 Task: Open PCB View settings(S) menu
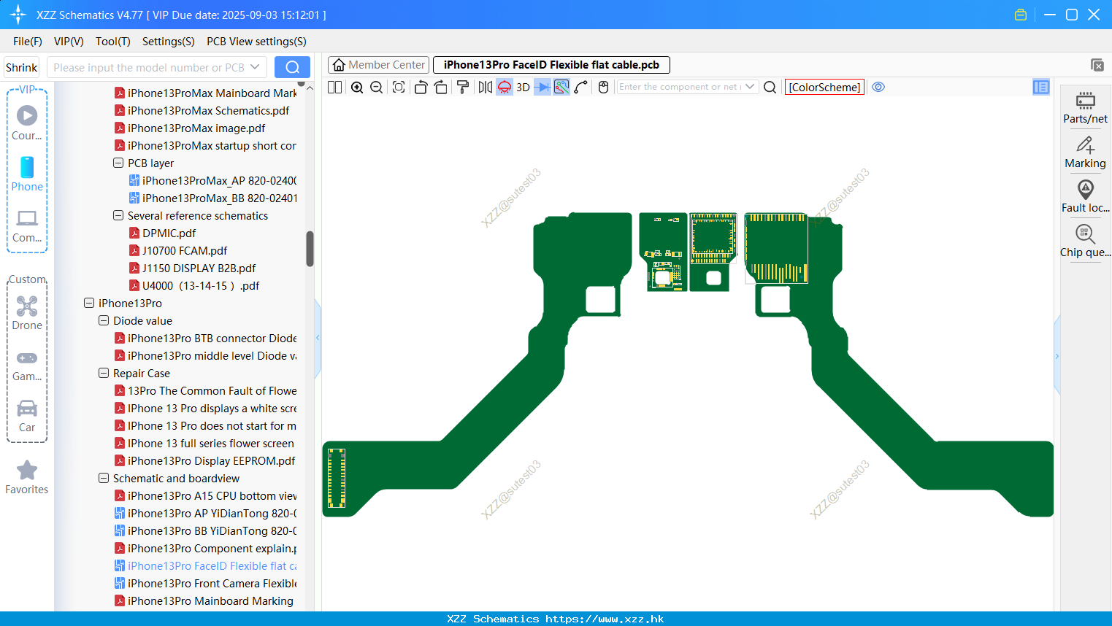coord(256,42)
